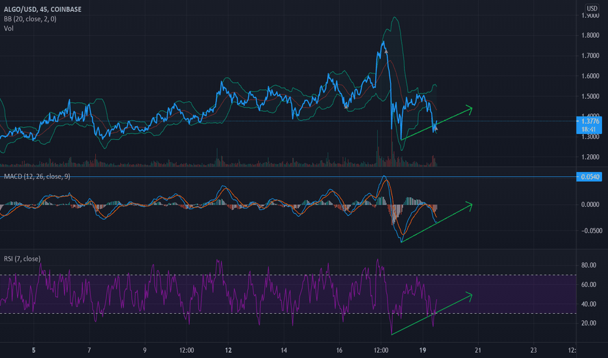The height and width of the screenshot is (358, 608).
Task: Click the date label 12 on time axis
Action: tap(228, 350)
